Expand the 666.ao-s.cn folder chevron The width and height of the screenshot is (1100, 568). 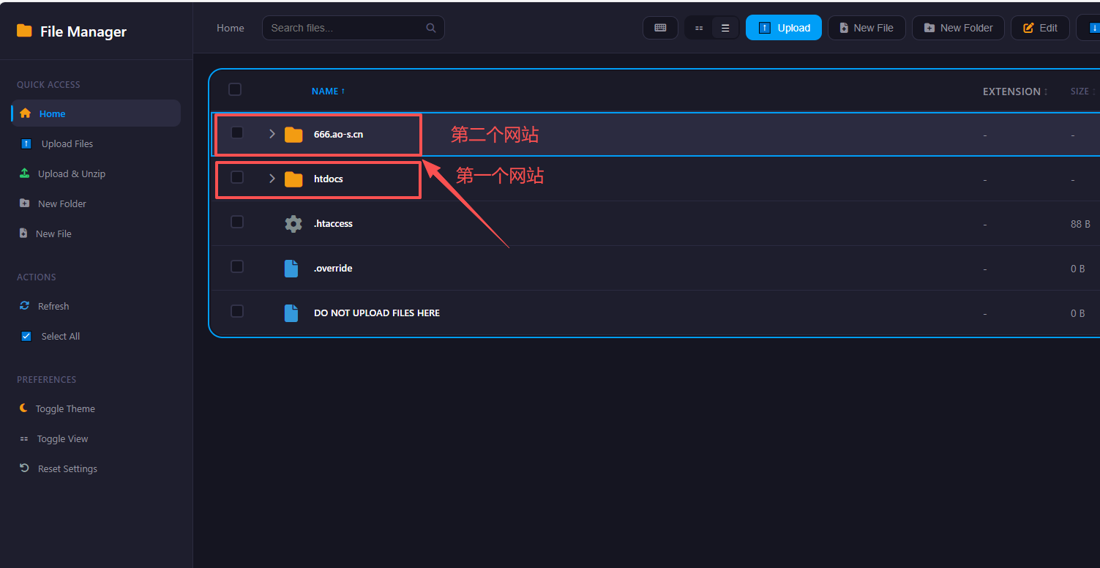[x=272, y=134]
